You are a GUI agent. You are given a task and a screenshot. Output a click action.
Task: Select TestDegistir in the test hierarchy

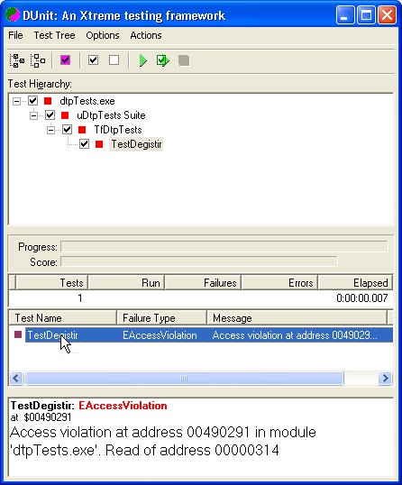136,144
